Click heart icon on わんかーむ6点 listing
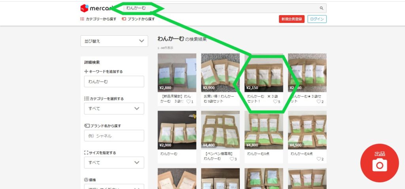Image resolution: width=405 pixels, height=189 pixels. coord(319,159)
